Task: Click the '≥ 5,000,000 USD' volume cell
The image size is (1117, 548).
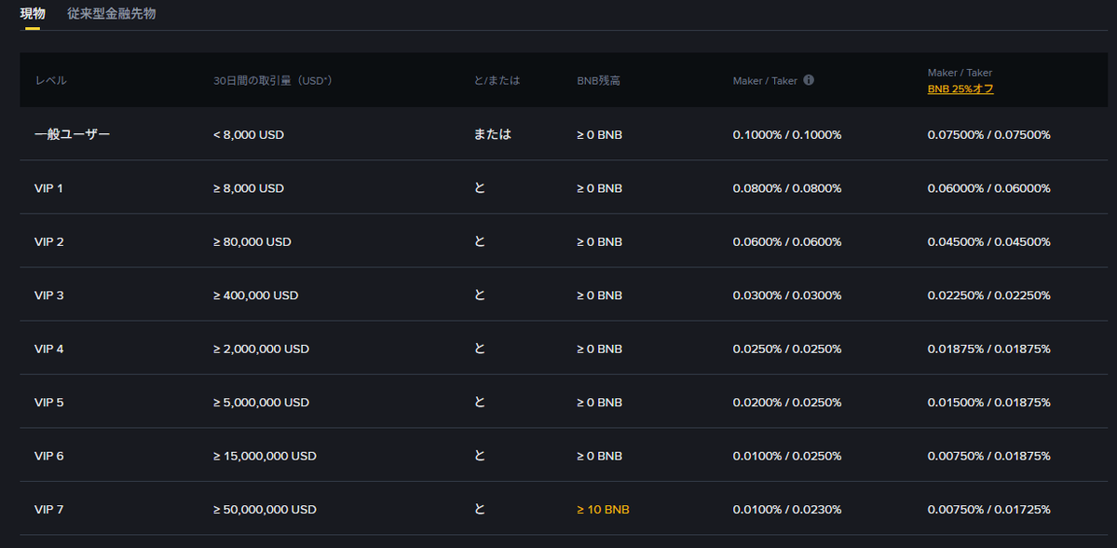Action: click(262, 402)
